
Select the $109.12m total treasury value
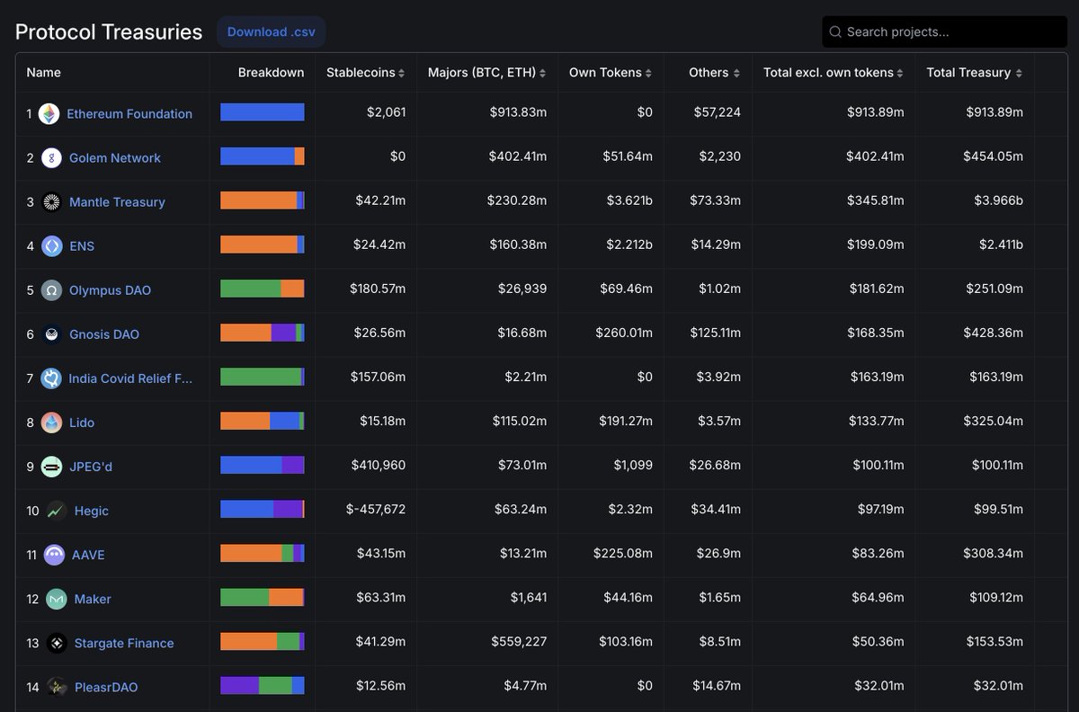(996, 597)
